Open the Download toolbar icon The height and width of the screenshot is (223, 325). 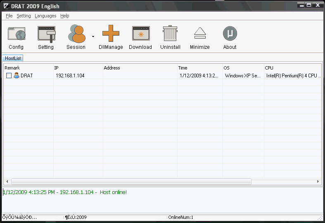pyautogui.click(x=140, y=34)
